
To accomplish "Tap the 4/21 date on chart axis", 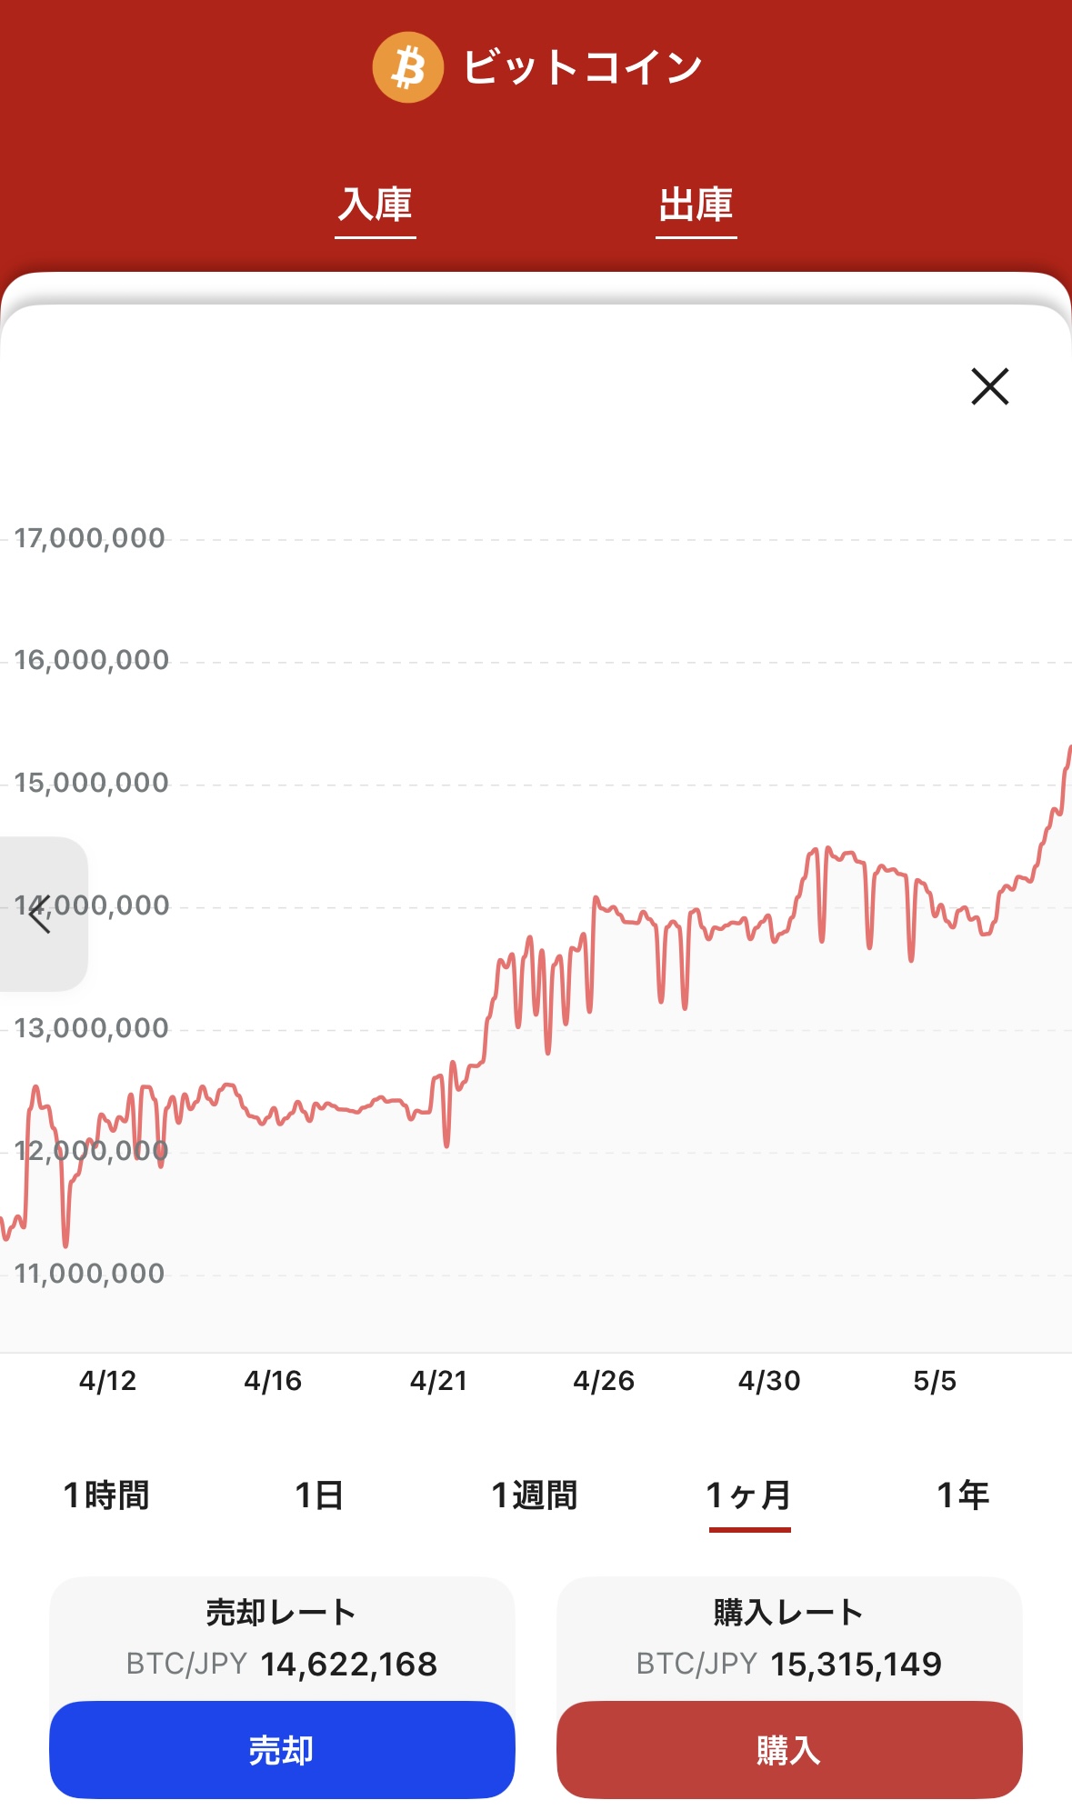I will click(438, 1381).
